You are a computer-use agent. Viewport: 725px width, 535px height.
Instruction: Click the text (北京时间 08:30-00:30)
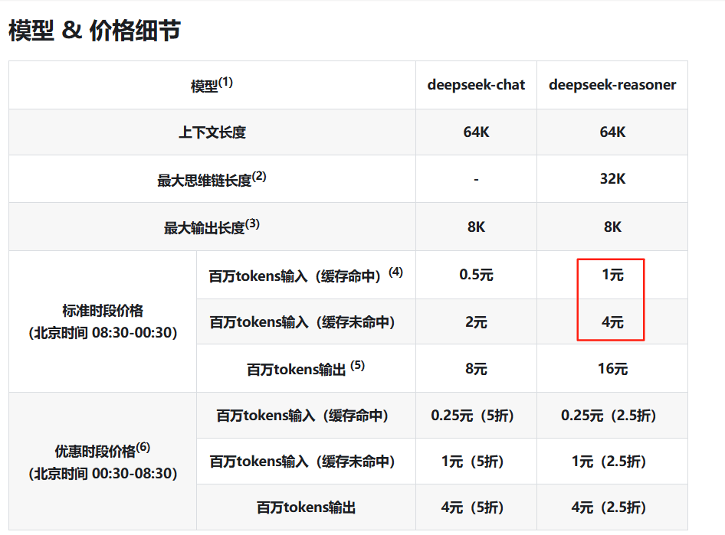point(103,333)
